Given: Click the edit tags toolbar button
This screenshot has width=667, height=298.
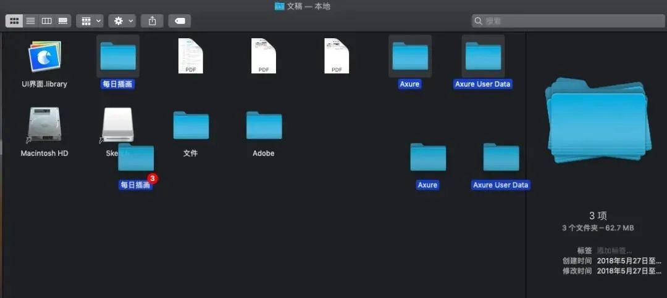Looking at the screenshot, I should click(179, 21).
